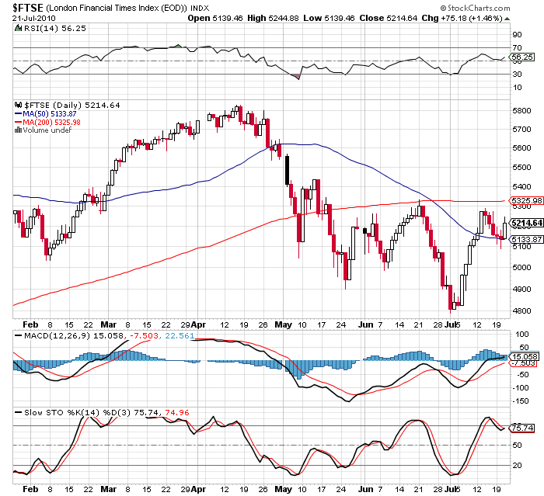Click the 75.74 stochastic value tag
The height and width of the screenshot is (496, 544).
(x=522, y=428)
